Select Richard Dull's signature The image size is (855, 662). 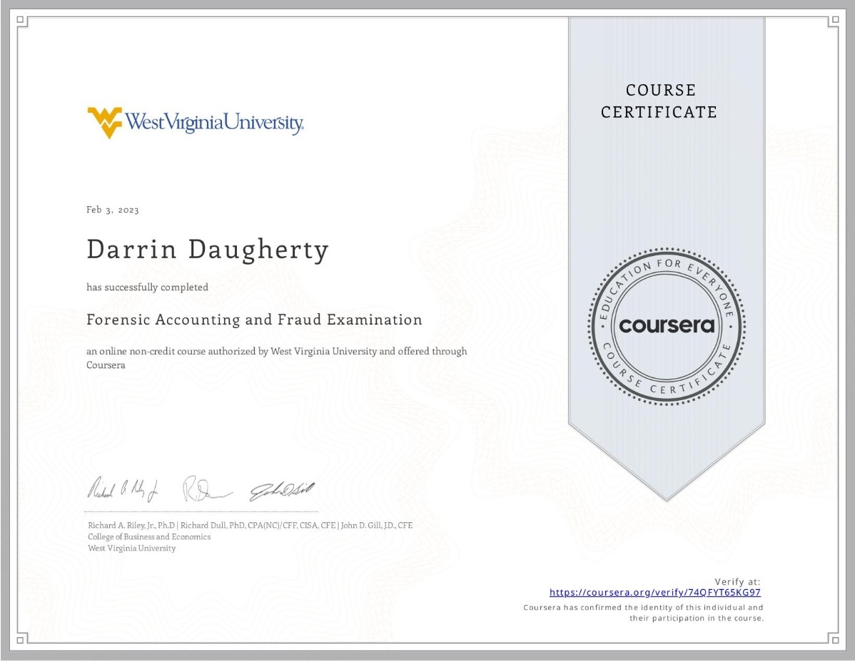(x=207, y=489)
